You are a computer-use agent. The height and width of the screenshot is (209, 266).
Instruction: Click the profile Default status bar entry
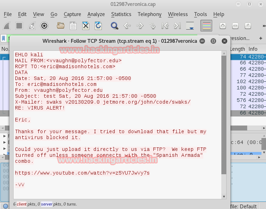(244, 206)
